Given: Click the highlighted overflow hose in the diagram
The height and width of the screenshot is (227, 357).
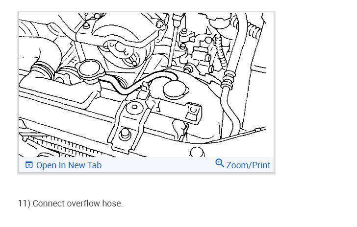Looking at the screenshot, I should 137,83.
